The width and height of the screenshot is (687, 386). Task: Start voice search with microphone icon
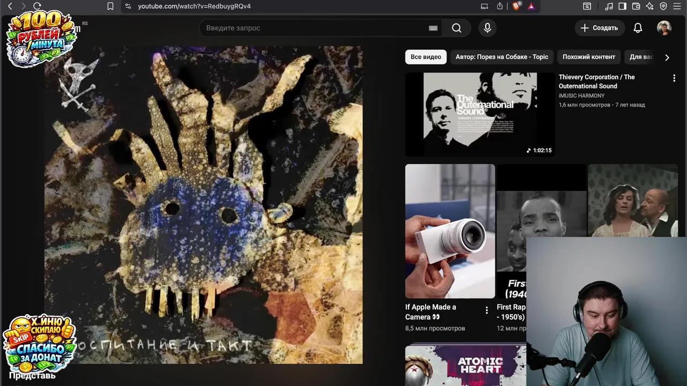pyautogui.click(x=487, y=28)
